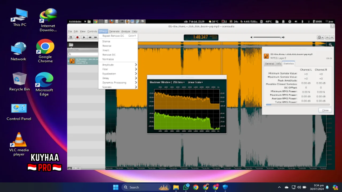The width and height of the screenshot is (342, 192).
Task: Open the Edit menu
Action: click(x=76, y=31)
